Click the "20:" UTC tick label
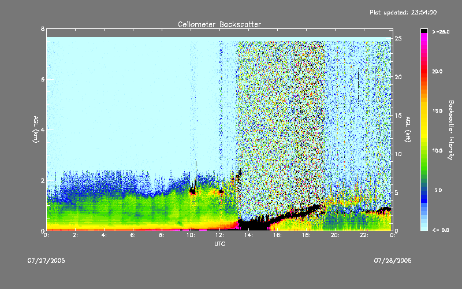The height and width of the screenshot is (289, 462). coord(335,235)
